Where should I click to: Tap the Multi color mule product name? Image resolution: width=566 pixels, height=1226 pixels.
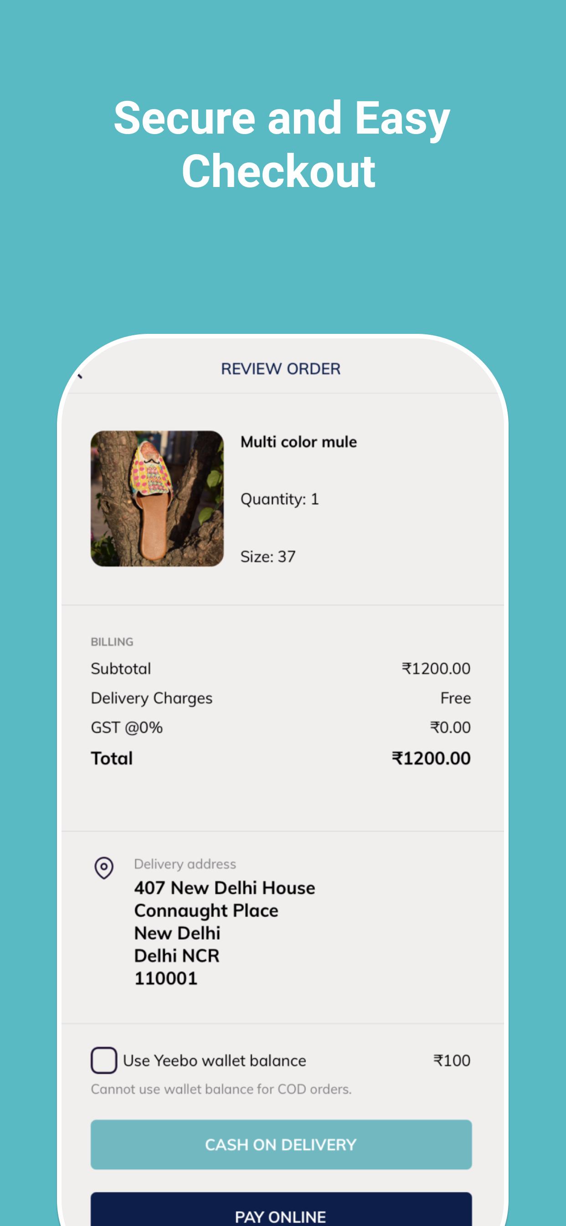click(x=298, y=442)
